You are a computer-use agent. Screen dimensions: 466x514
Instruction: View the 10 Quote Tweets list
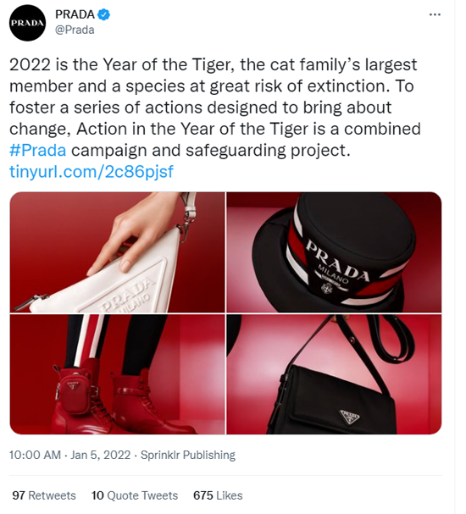point(135,495)
